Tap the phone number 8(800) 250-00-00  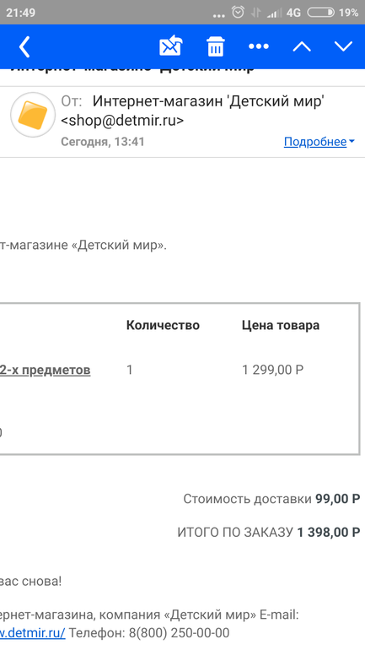(179, 633)
